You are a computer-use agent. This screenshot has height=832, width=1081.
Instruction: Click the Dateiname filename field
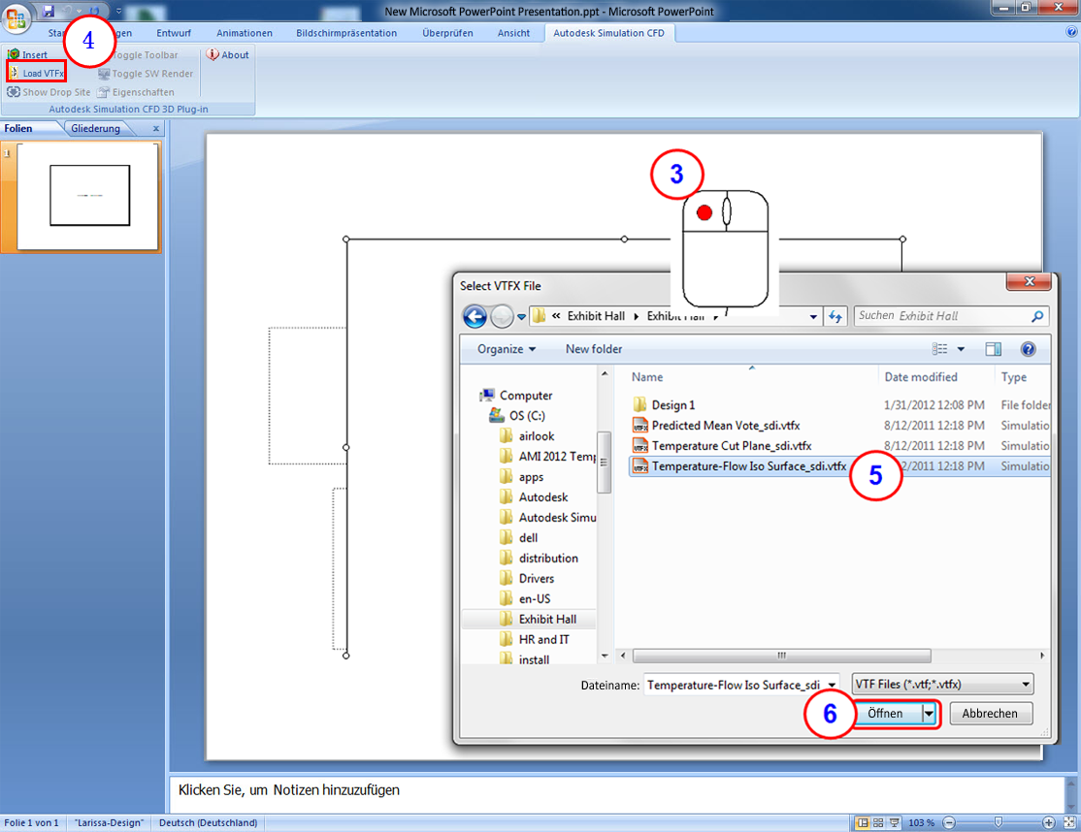pyautogui.click(x=741, y=685)
